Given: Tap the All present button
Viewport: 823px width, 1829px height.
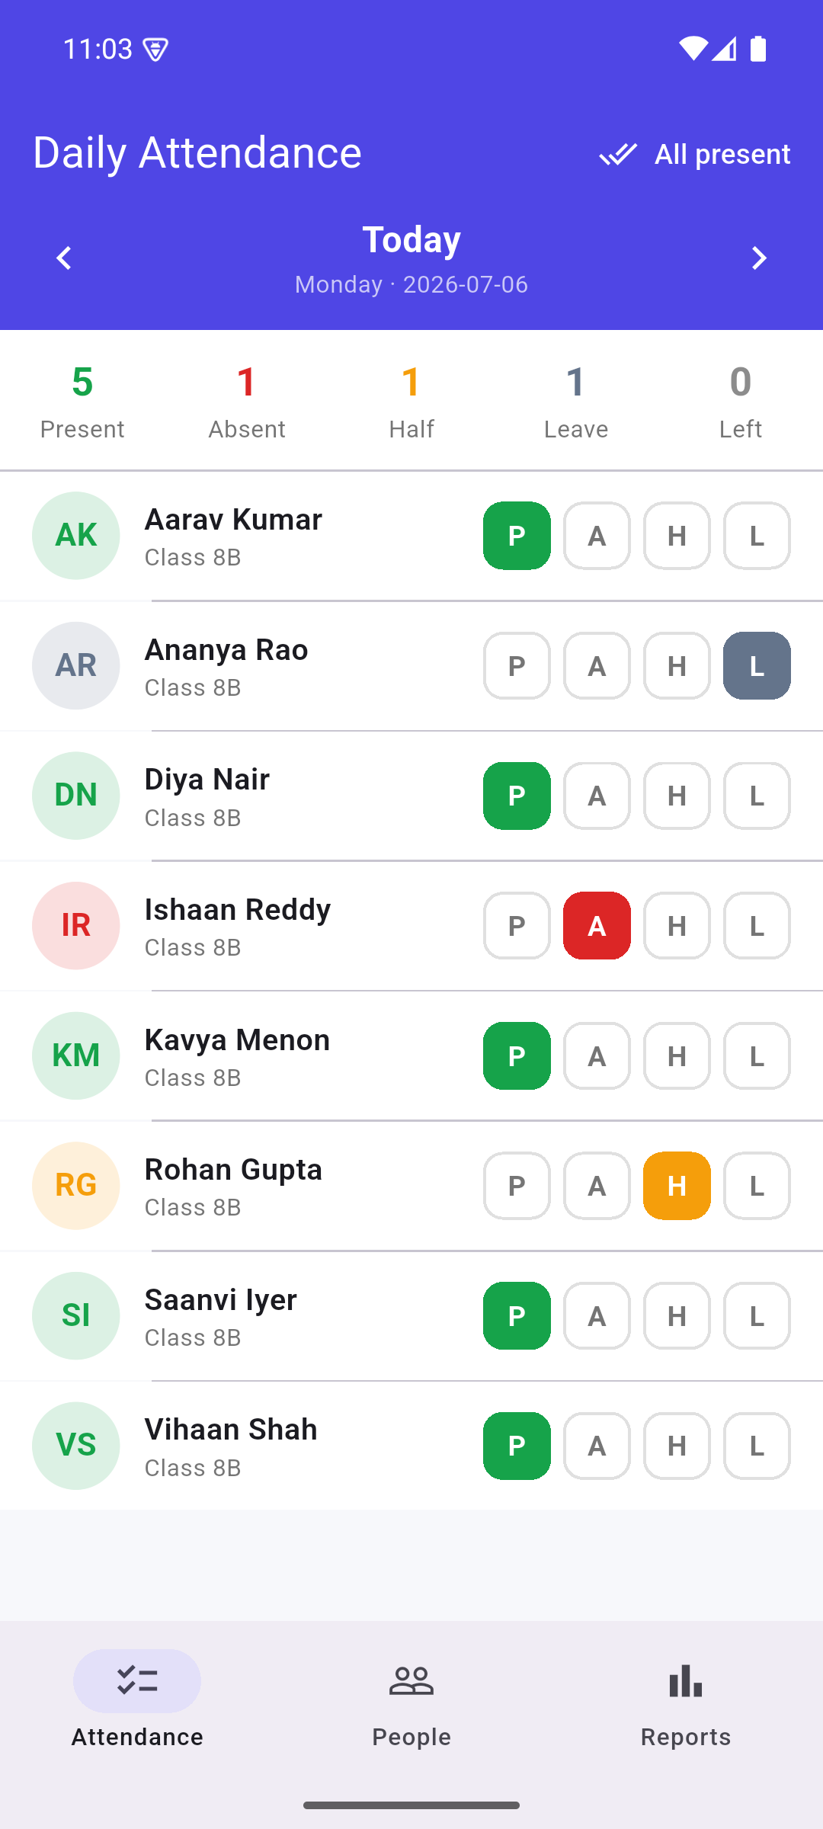Looking at the screenshot, I should (x=694, y=154).
